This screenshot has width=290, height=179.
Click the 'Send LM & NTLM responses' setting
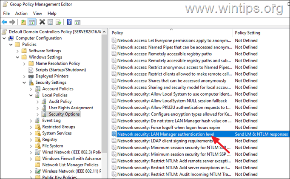[261, 134]
